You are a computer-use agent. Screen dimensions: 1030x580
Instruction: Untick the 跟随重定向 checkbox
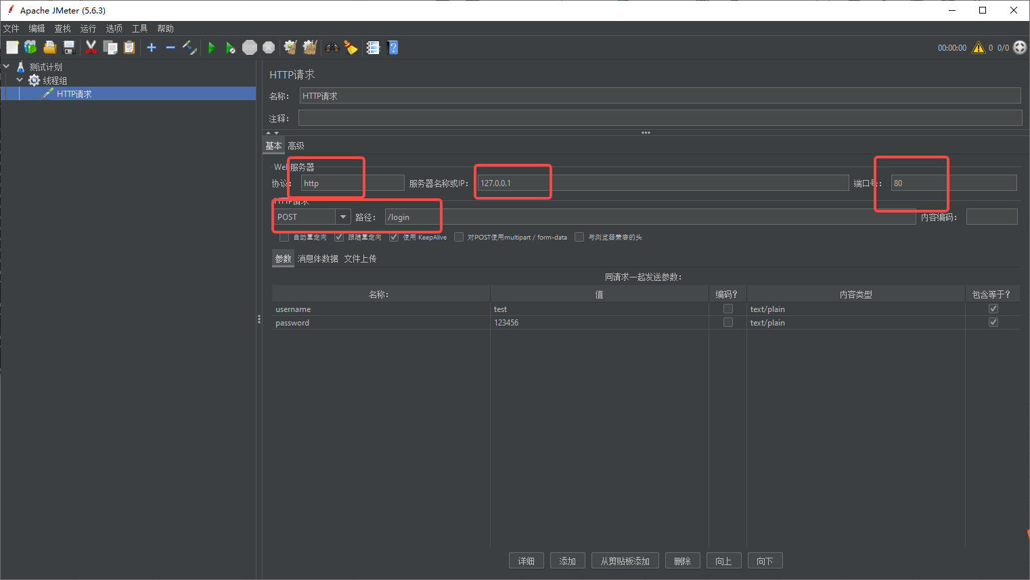[339, 237]
